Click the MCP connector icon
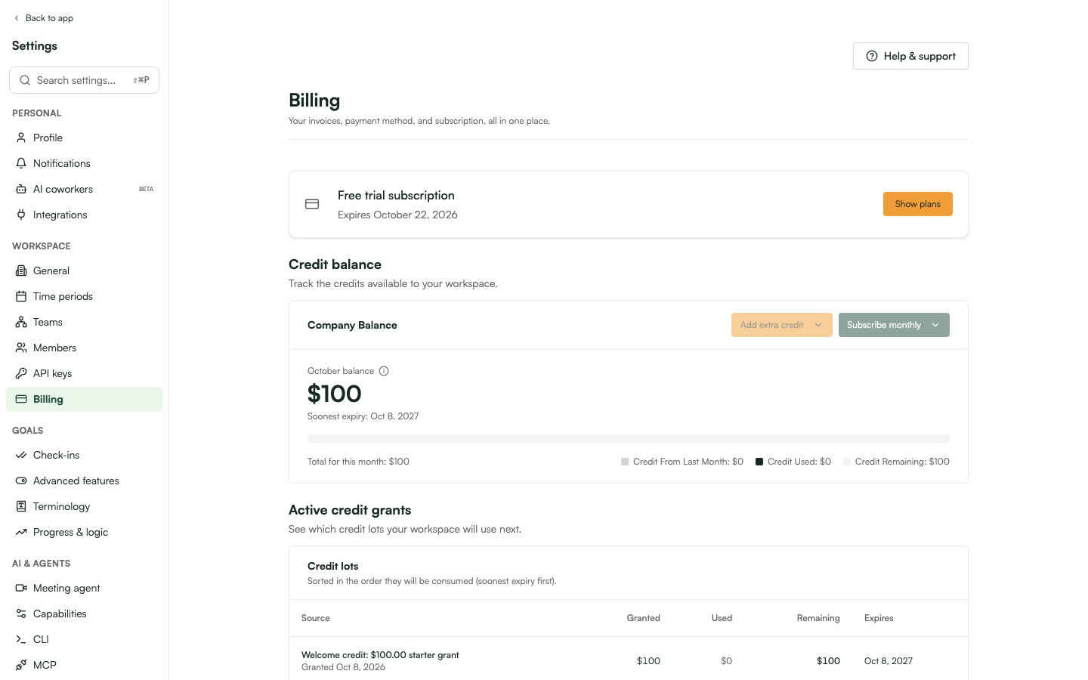 pos(21,665)
